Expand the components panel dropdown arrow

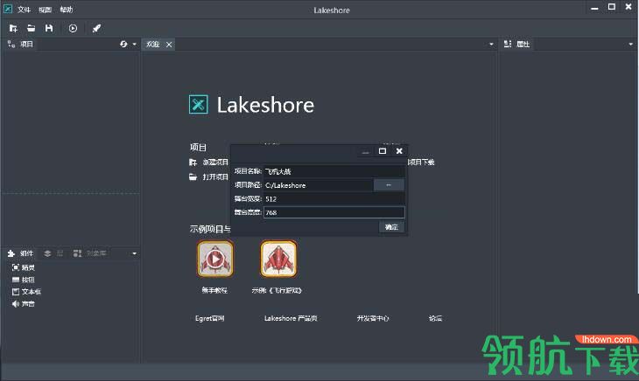click(135, 253)
